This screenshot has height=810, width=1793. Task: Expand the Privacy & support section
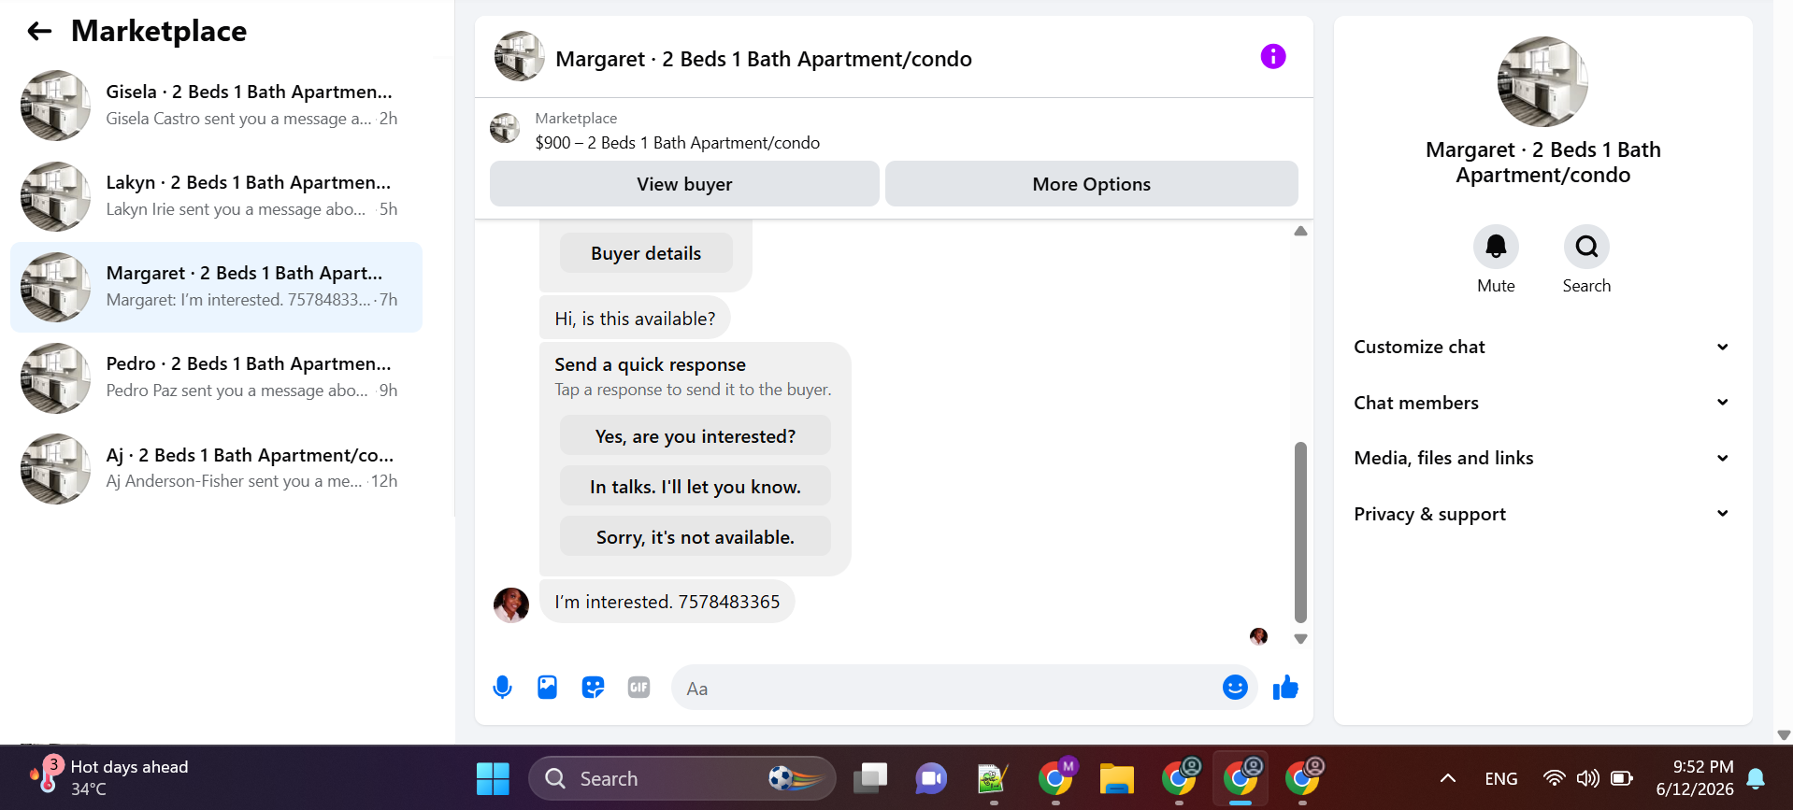pyautogui.click(x=1542, y=514)
